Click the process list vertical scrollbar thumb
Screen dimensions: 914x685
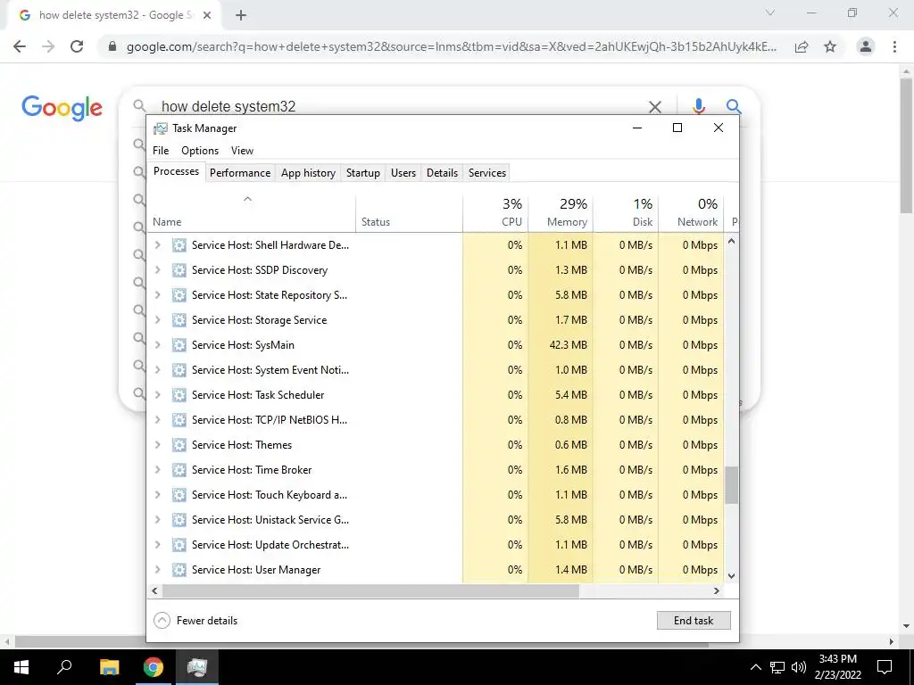[732, 484]
